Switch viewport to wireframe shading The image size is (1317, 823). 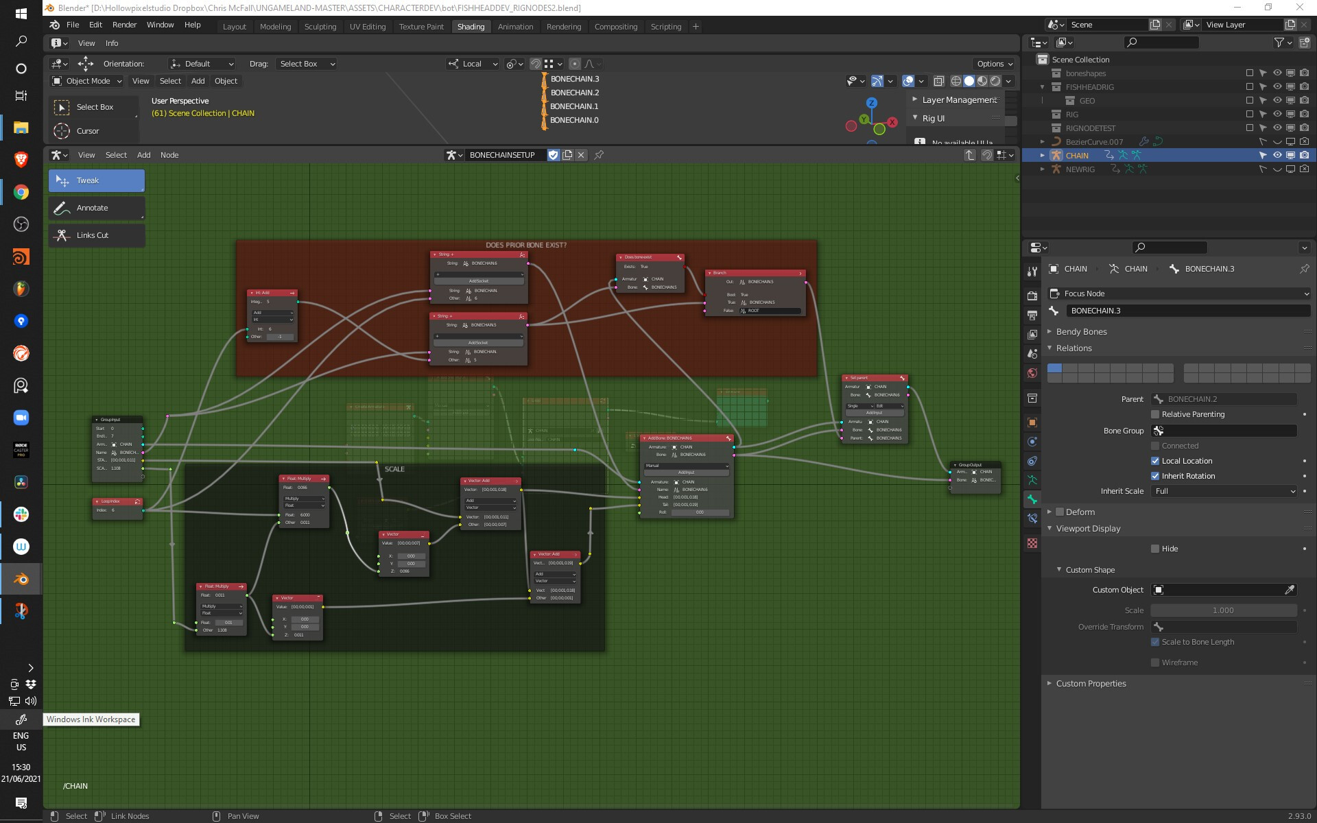pyautogui.click(x=956, y=81)
